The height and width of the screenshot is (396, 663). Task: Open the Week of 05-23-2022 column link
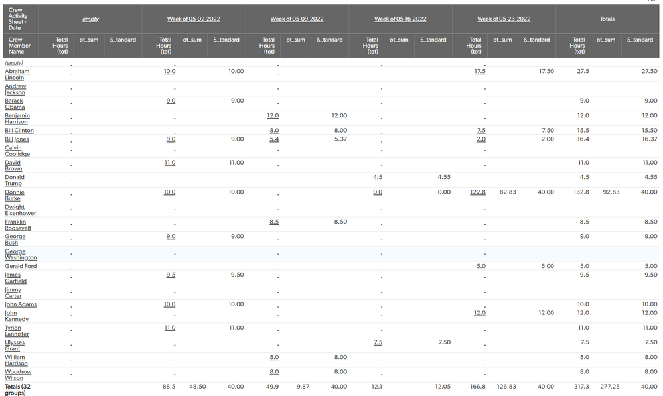[x=504, y=19]
